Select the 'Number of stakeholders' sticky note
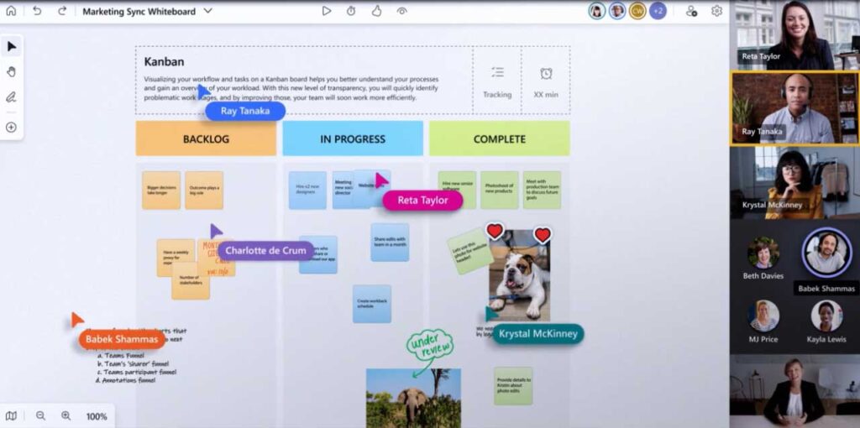The image size is (860, 428). (x=191, y=280)
